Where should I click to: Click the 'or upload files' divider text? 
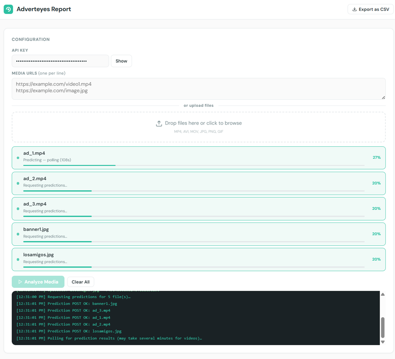pos(199,106)
